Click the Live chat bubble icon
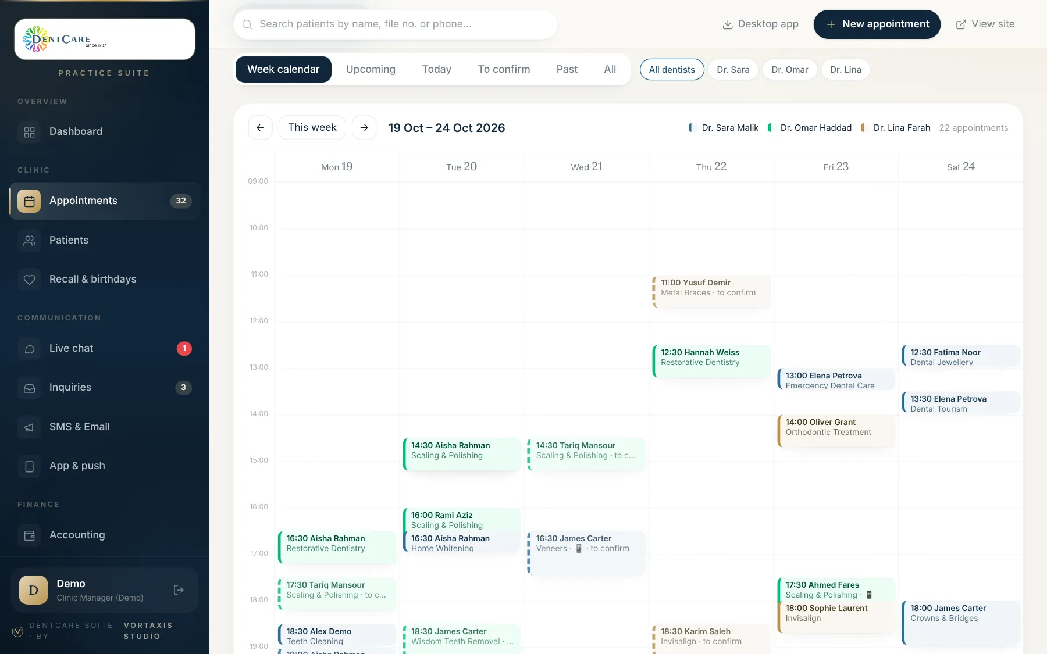The image size is (1047, 654). click(x=29, y=349)
